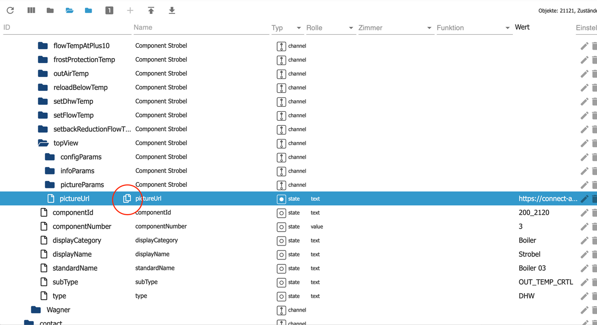Collapse the topView folder
Screen dimensions: 597x325
pos(43,143)
